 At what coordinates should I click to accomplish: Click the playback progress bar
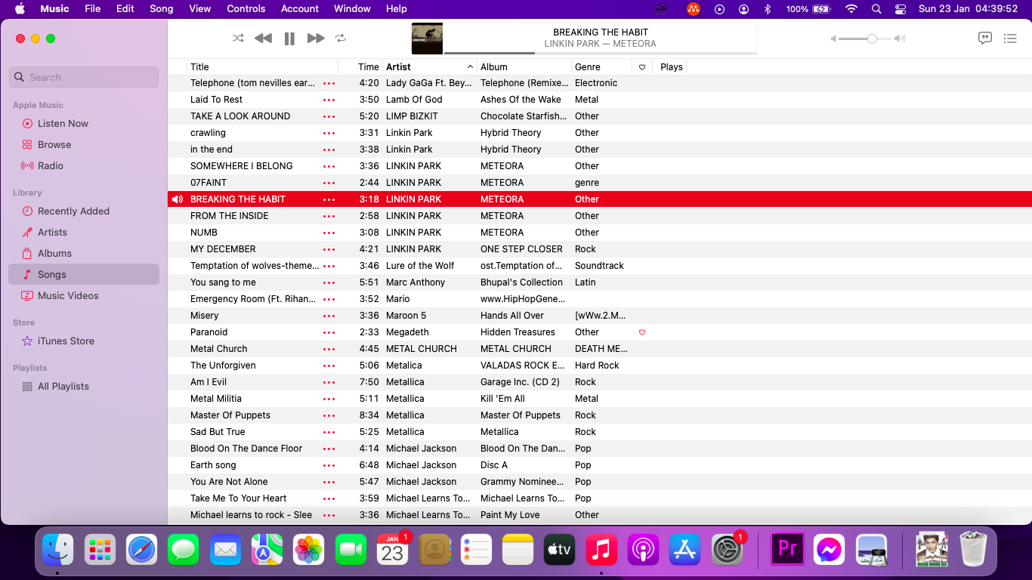[x=600, y=53]
